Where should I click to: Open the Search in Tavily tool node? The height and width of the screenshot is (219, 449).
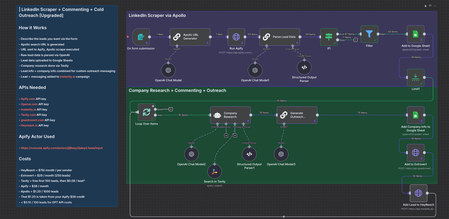214,172
